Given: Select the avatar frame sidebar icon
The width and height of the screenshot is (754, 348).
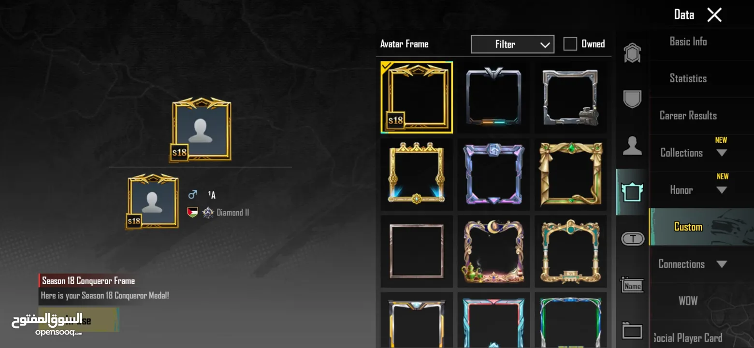Looking at the screenshot, I should (x=632, y=192).
